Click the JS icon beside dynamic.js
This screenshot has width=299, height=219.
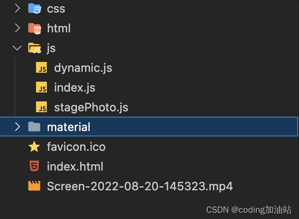(41, 67)
